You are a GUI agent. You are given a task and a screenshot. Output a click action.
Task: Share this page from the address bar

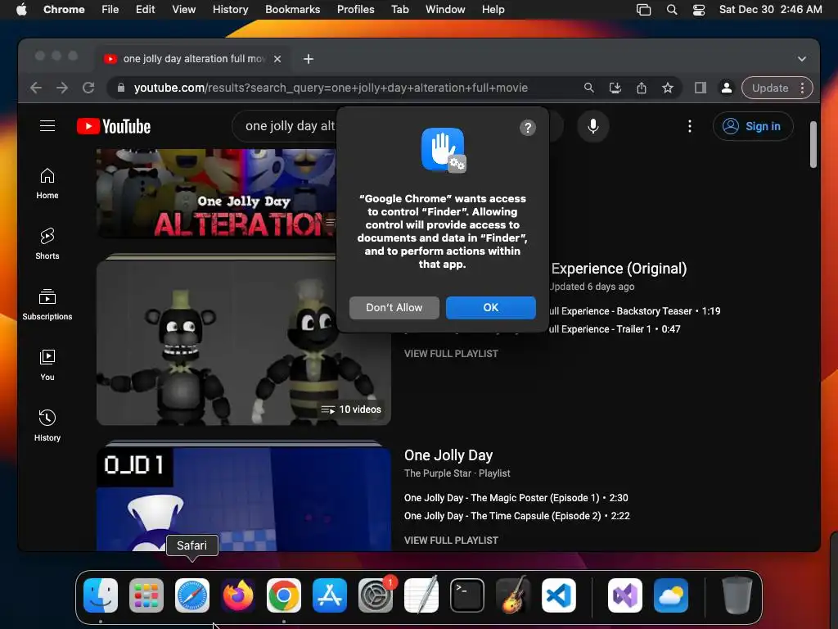point(642,88)
